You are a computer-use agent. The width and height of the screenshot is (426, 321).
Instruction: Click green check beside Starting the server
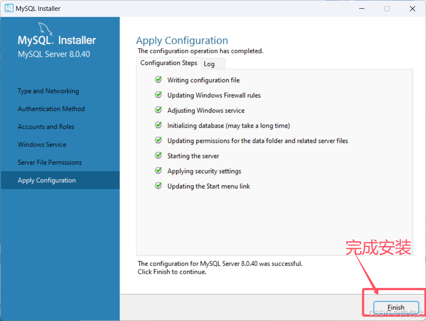(x=158, y=155)
